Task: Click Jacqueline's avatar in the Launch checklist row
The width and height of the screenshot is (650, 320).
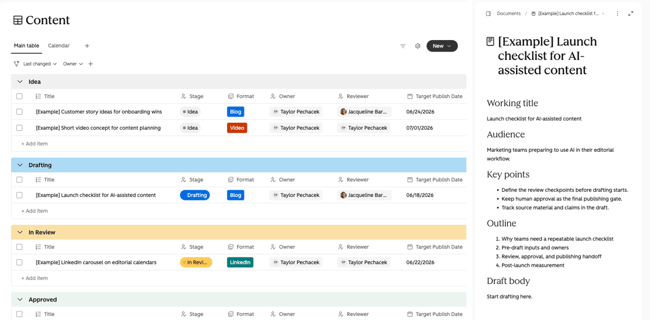Action: [343, 195]
